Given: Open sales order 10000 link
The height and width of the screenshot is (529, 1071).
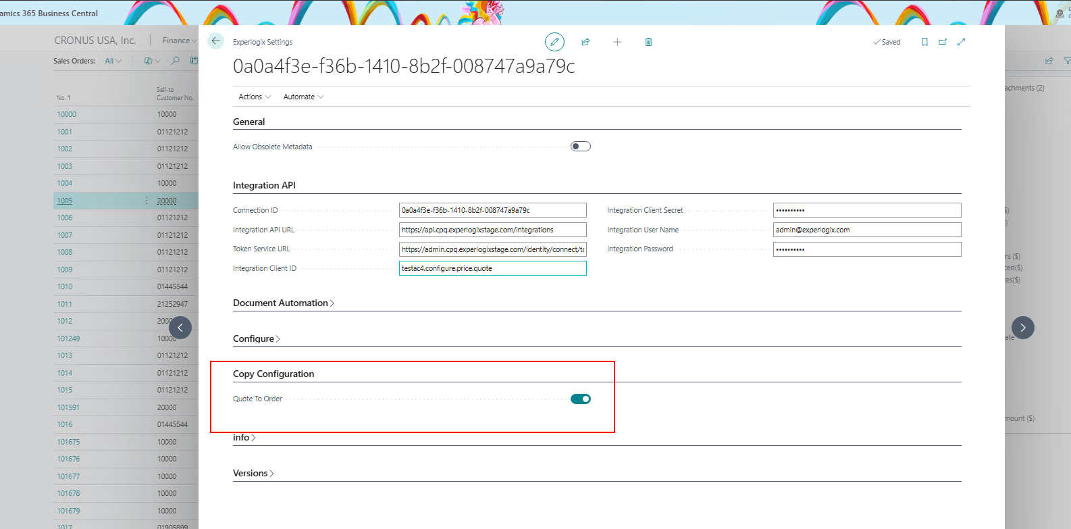Looking at the screenshot, I should point(67,114).
